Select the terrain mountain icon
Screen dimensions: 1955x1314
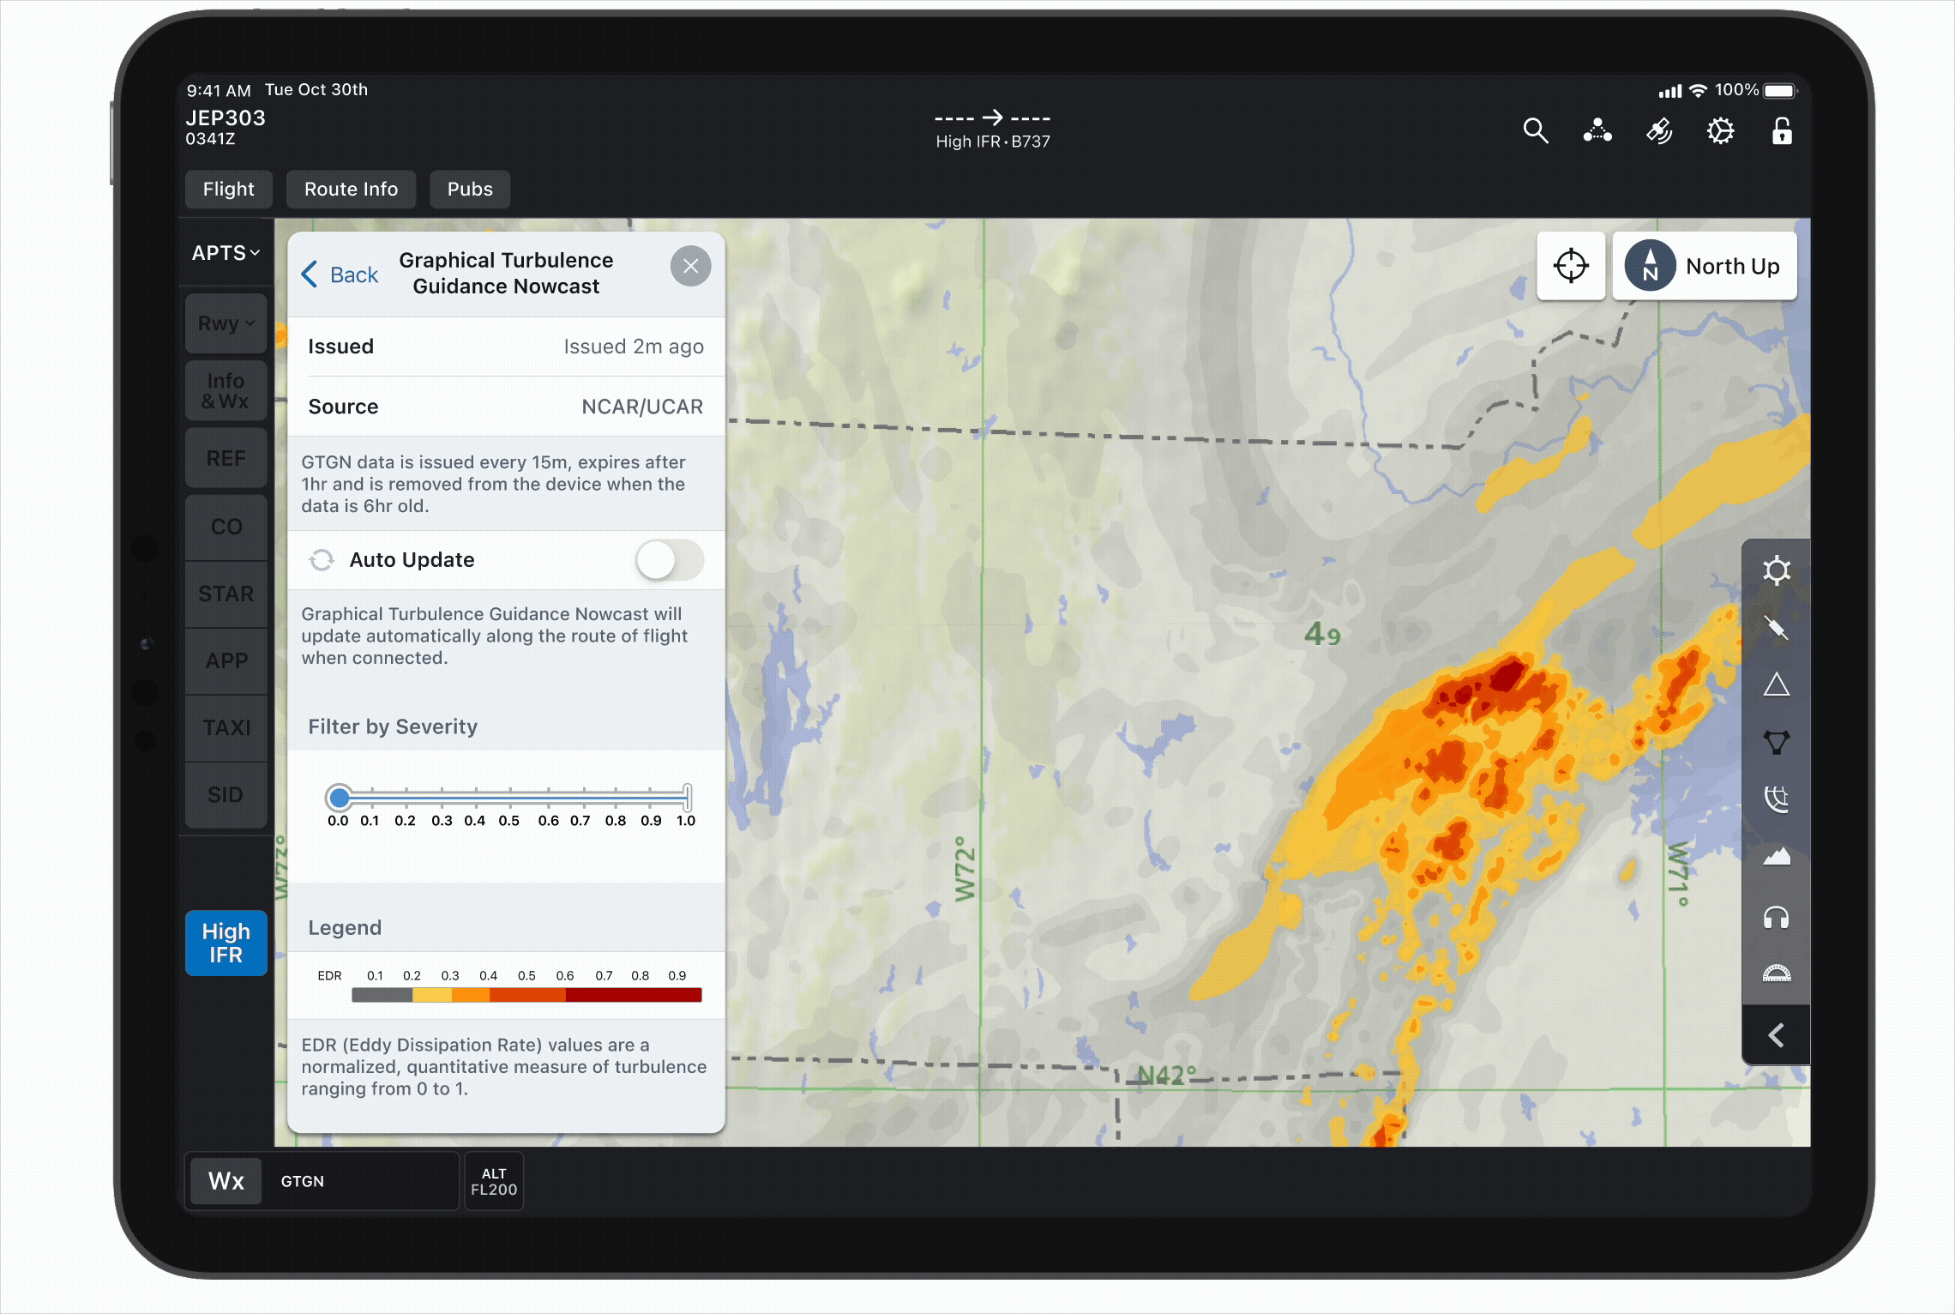click(x=1776, y=857)
